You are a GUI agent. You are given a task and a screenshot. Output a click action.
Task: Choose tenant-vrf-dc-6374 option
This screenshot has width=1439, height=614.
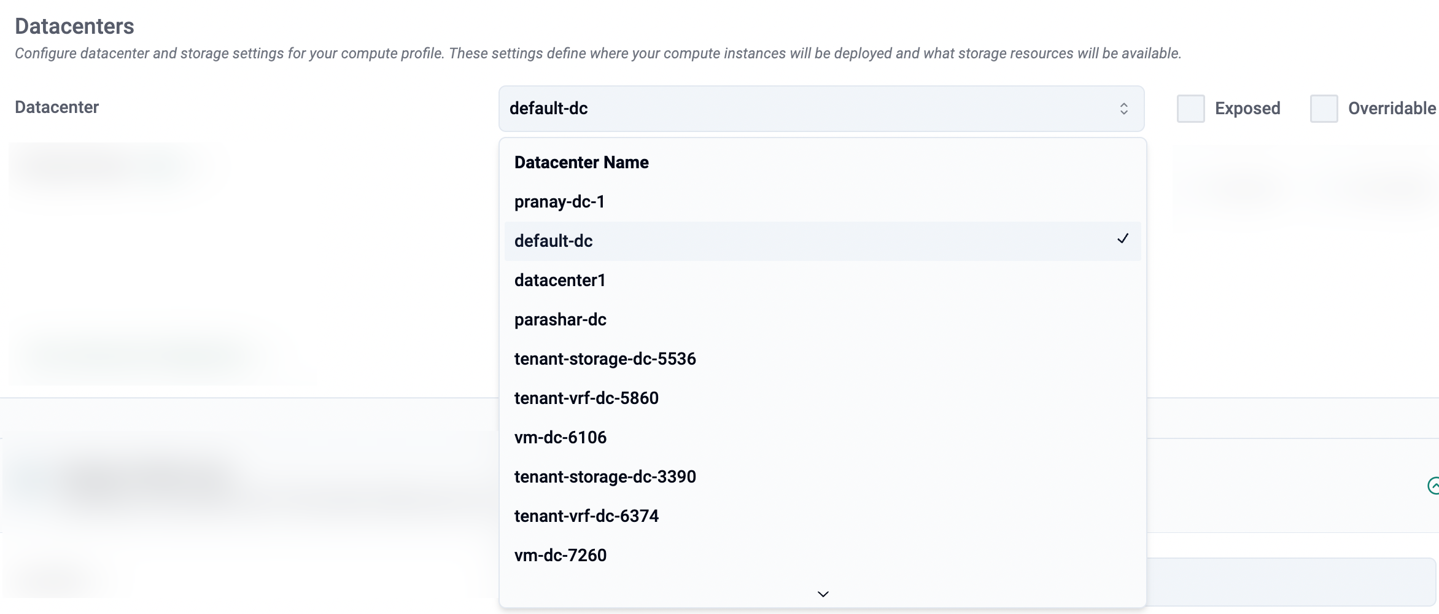click(x=586, y=516)
